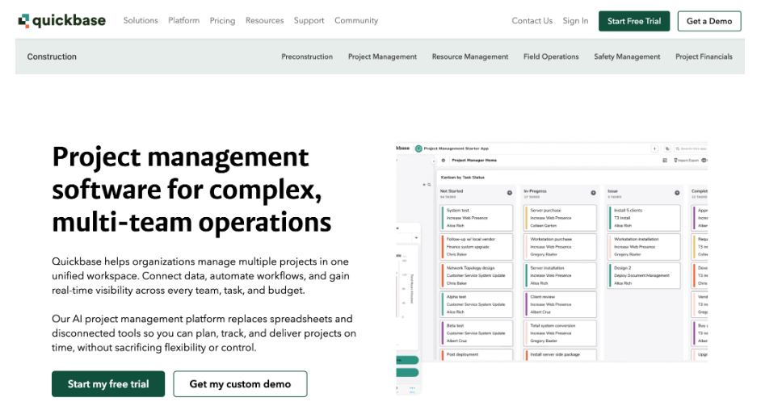Open the 'Total system conversion' card

(x=560, y=333)
